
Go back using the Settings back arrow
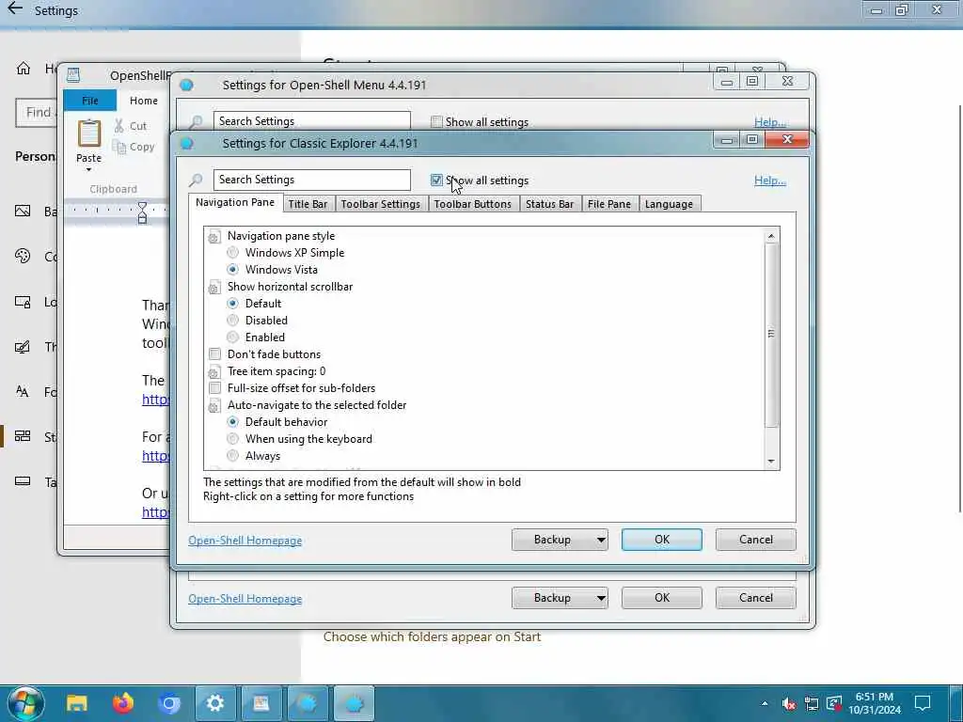pos(15,9)
